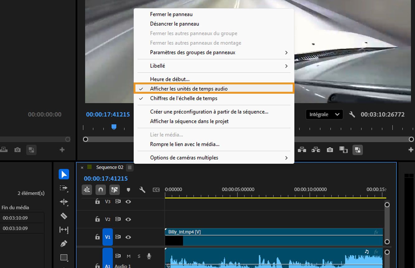Pick the Track Select Forward tool
The width and height of the screenshot is (415, 268).
click(64, 188)
